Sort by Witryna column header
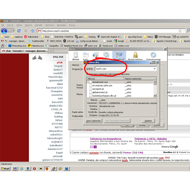 tap(105, 79)
